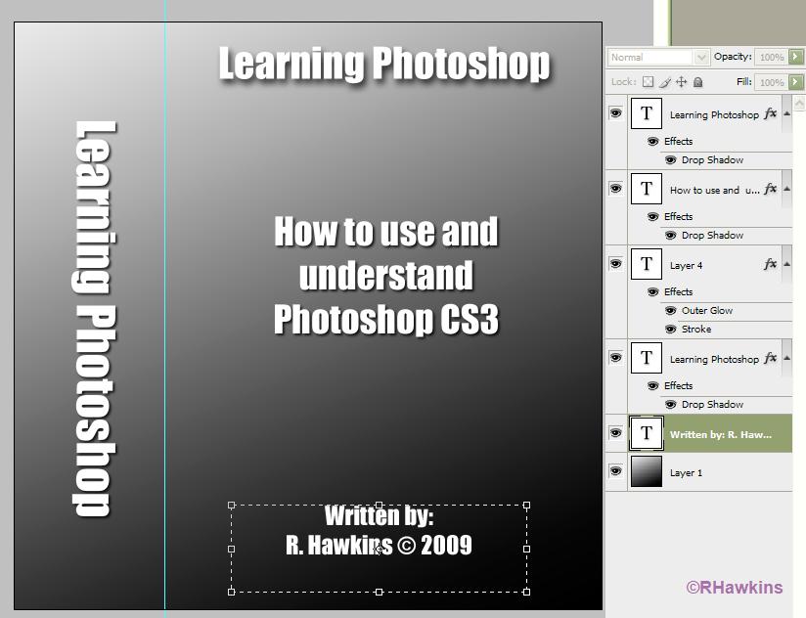806x618 pixels.
Task: Click the lock all padlock icon
Action: (697, 83)
